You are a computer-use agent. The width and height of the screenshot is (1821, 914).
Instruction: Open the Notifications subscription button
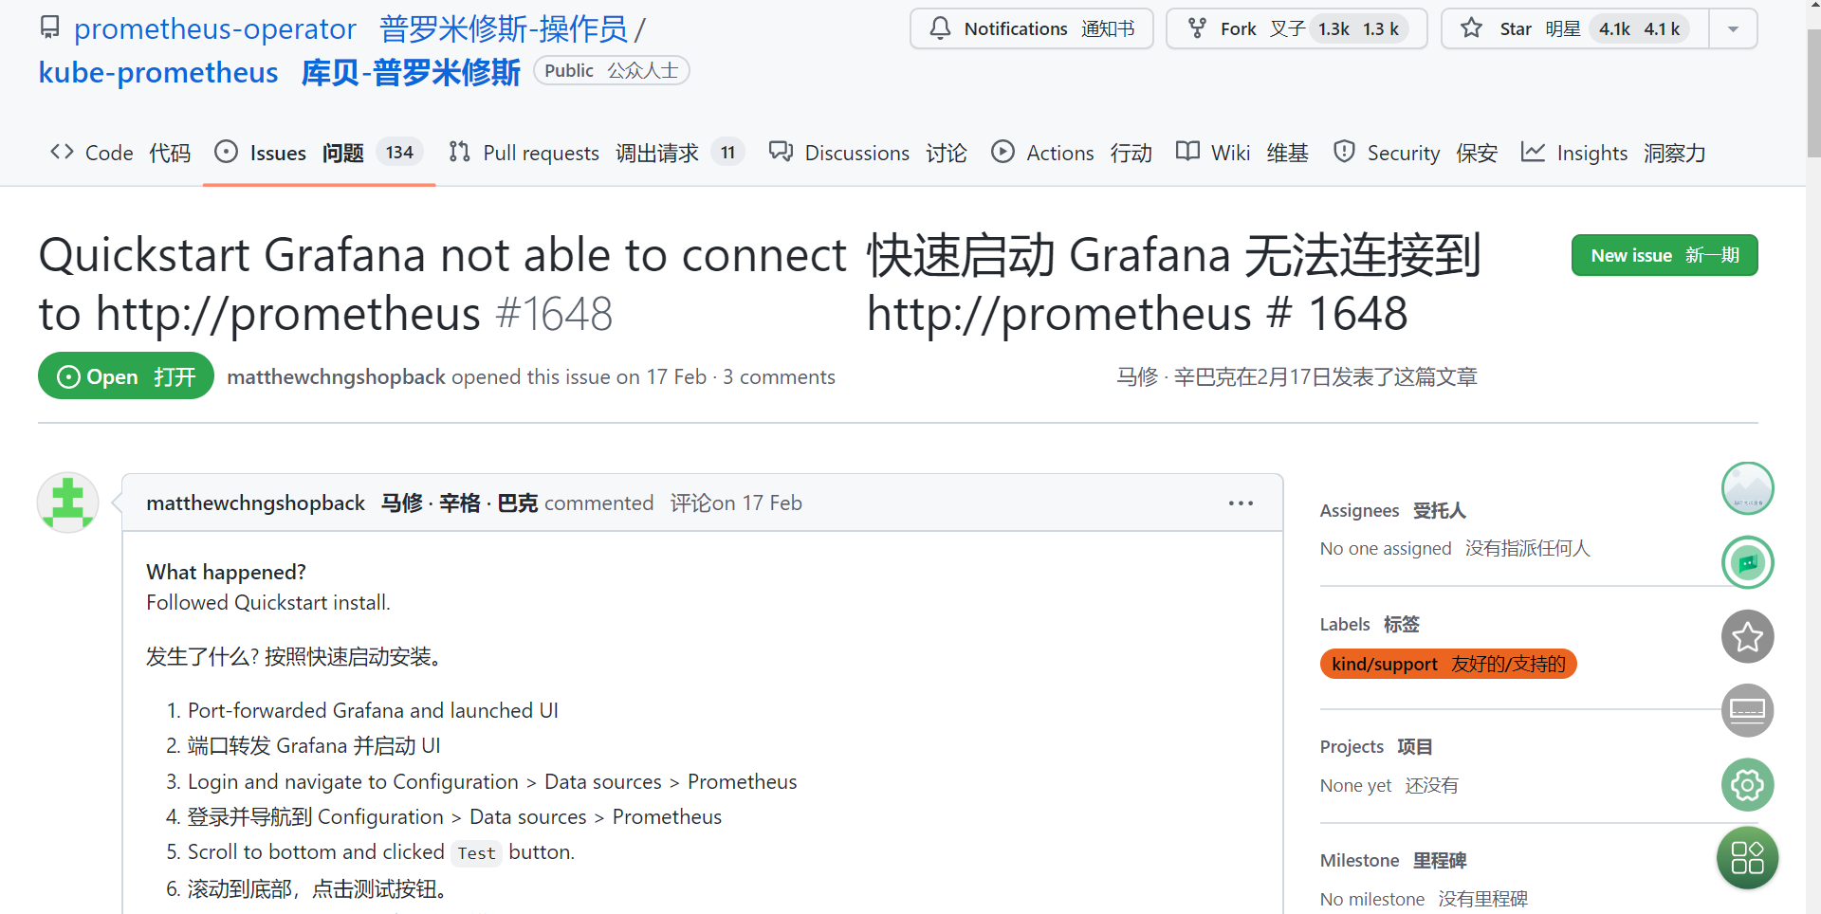1032,28
